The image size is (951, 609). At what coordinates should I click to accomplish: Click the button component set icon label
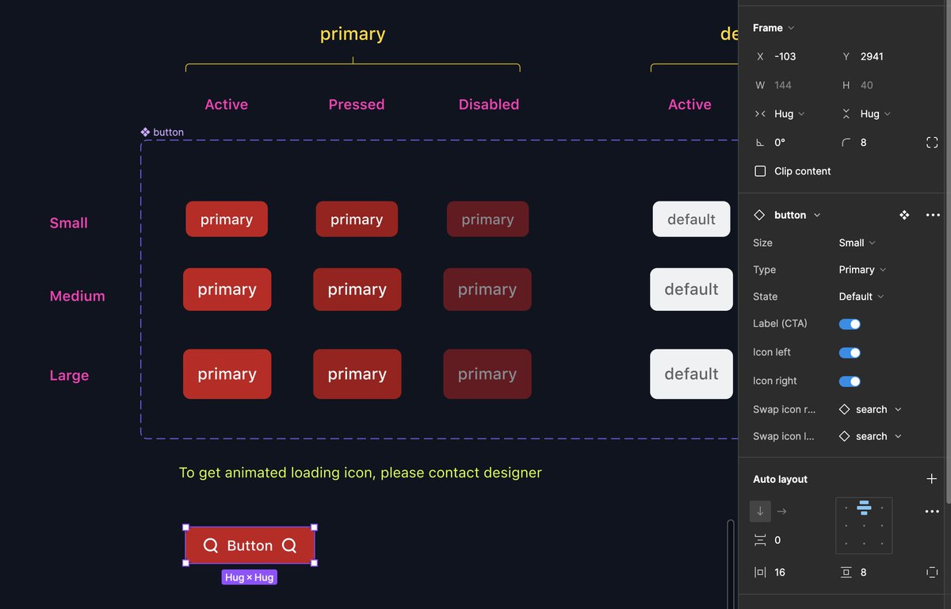tap(162, 132)
